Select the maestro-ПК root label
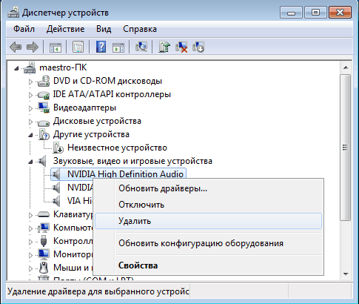The image size is (359, 304). coord(63,67)
